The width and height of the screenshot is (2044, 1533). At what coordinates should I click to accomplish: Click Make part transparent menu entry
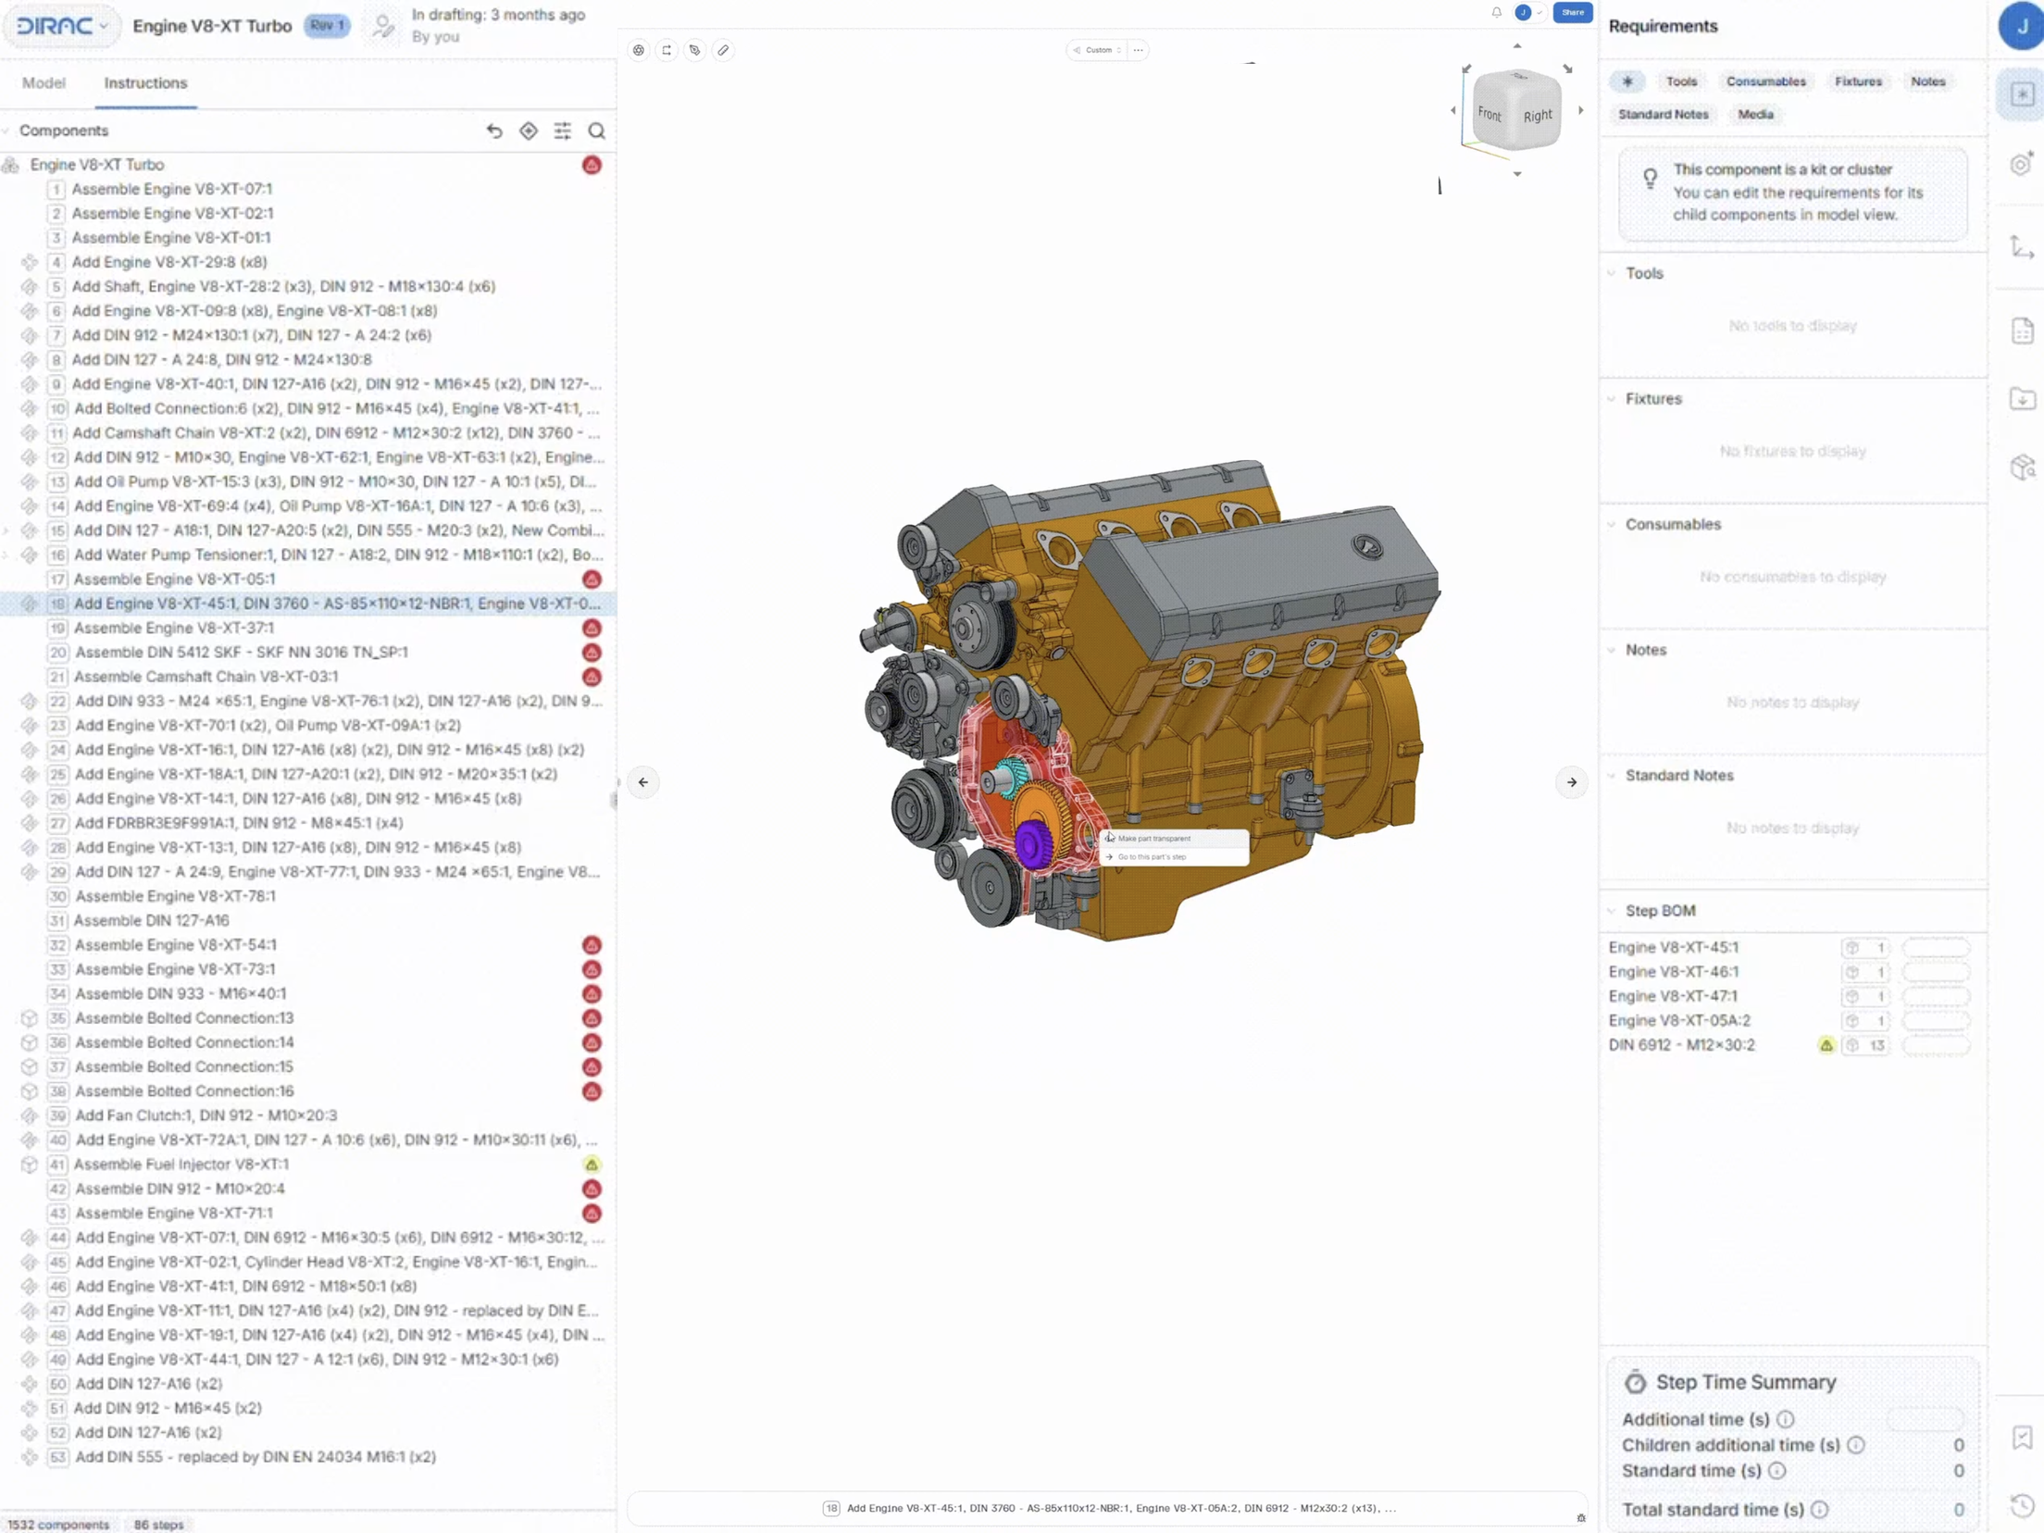(1174, 839)
